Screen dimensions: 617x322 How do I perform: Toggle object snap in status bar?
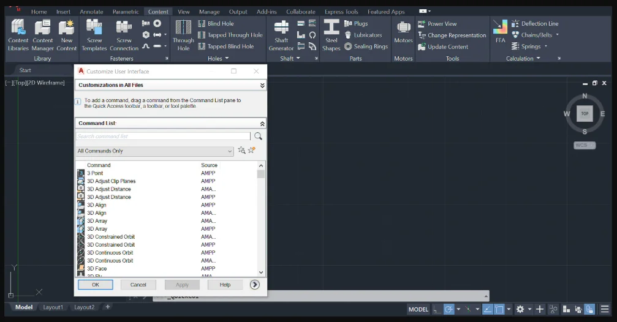(499, 309)
